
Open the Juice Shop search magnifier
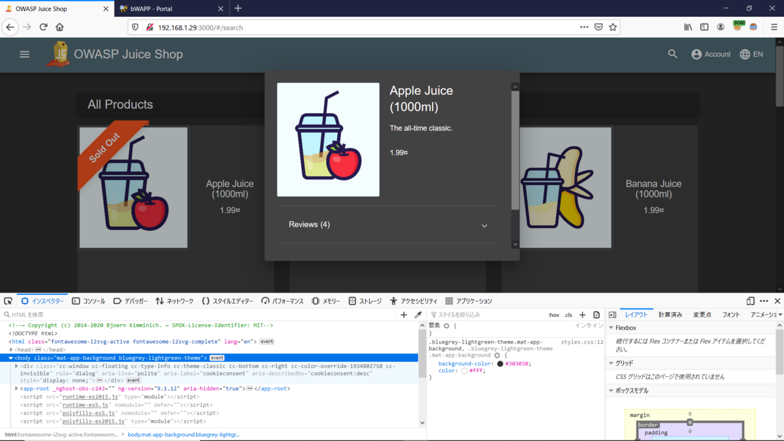(x=673, y=54)
